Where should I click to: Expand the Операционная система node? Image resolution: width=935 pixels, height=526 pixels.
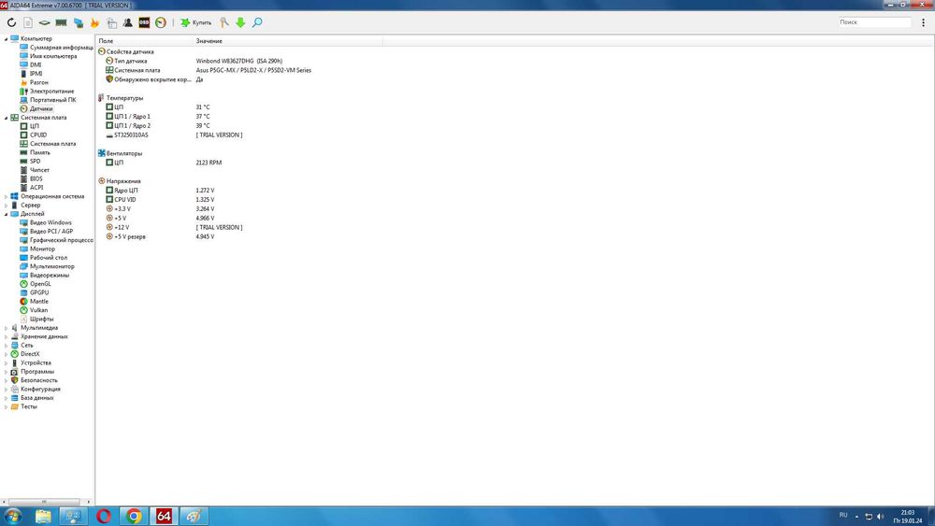[x=6, y=196]
